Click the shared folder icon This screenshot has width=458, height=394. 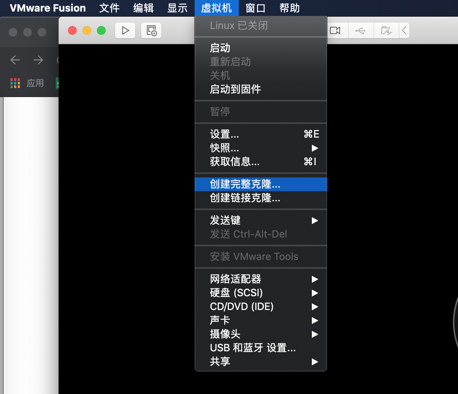[x=386, y=30]
